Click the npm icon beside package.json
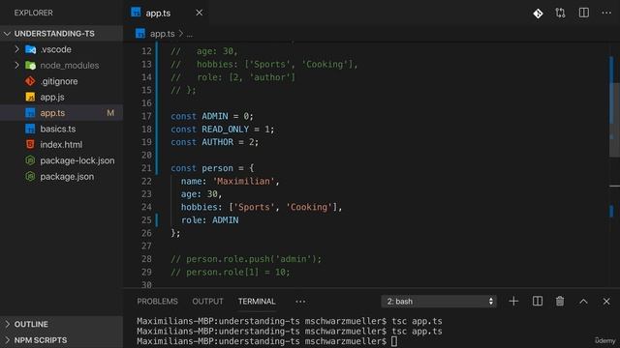This screenshot has height=348, width=620. [30, 176]
